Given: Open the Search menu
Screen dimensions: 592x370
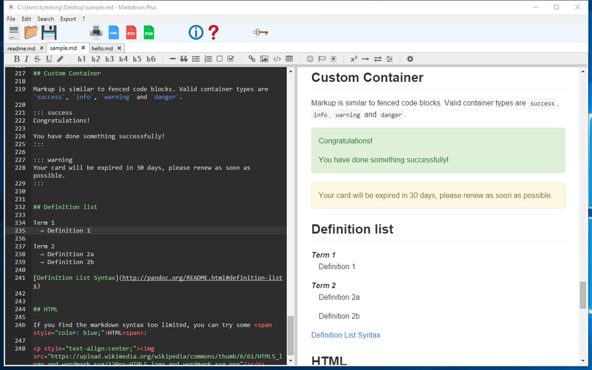Looking at the screenshot, I should 45,19.
